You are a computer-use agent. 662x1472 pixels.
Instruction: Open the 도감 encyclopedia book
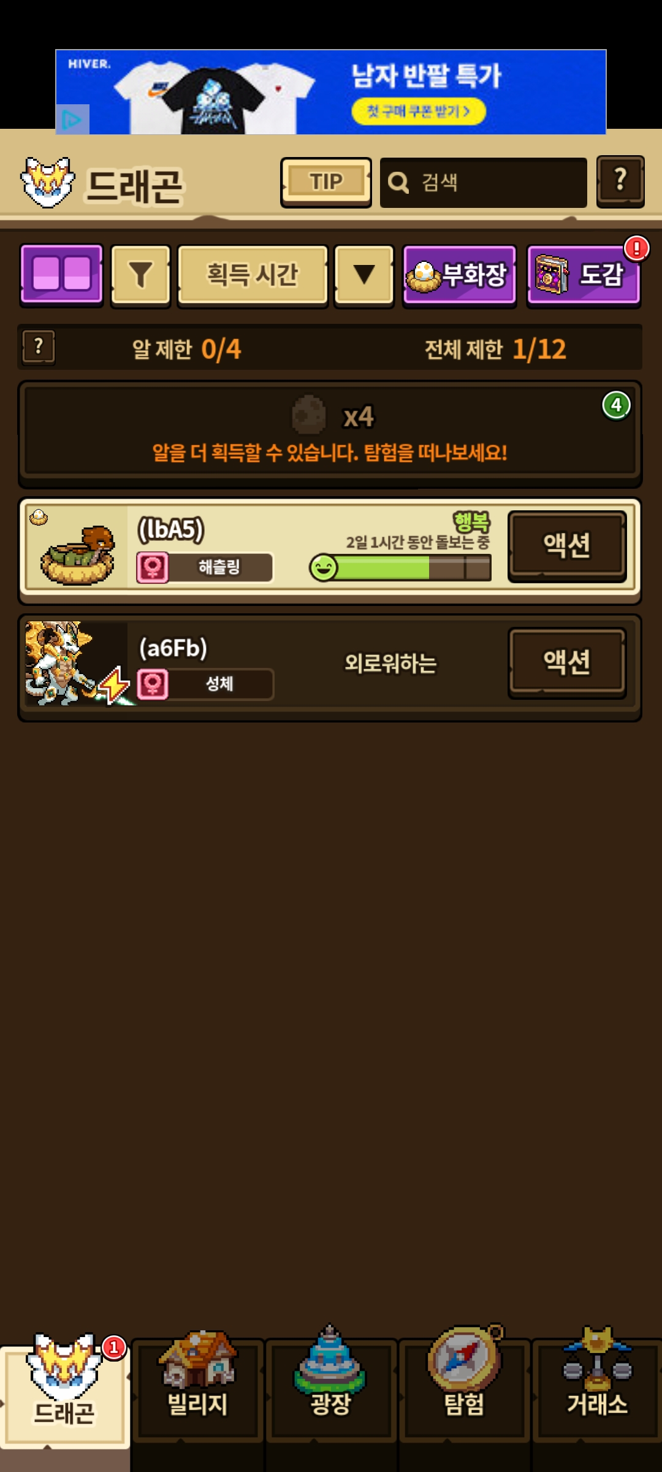(584, 275)
